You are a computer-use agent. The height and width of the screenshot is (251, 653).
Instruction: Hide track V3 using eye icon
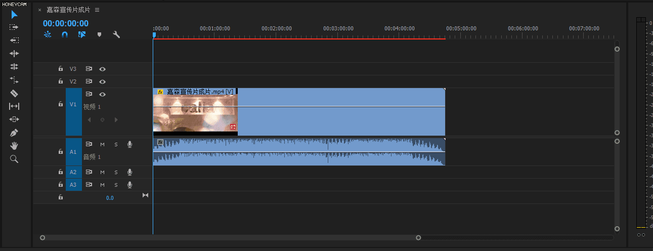pyautogui.click(x=102, y=69)
